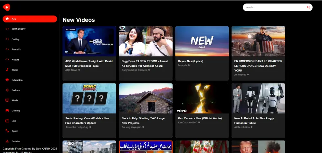Click the JAVASCRIPT code brackets icon
Image resolution: width=322 pixels, height=153 pixels.
pos(7,29)
